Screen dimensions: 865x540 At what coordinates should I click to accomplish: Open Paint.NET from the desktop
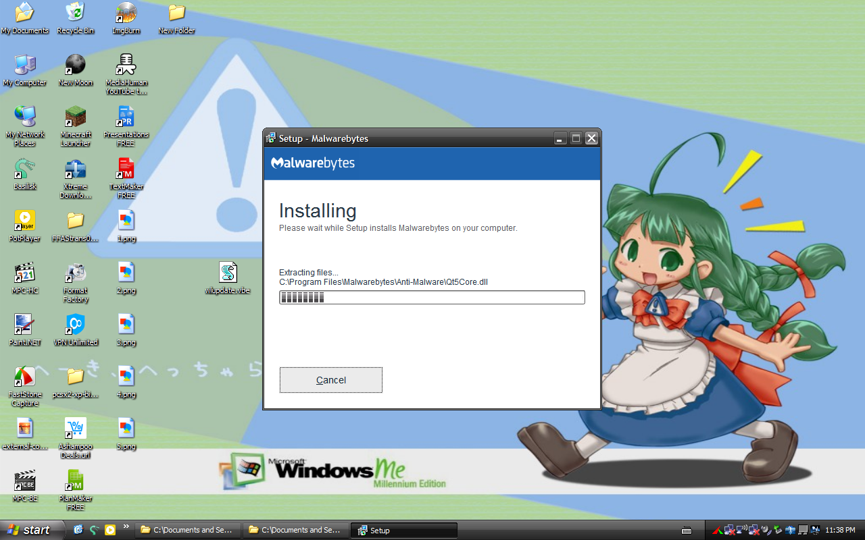click(24, 324)
